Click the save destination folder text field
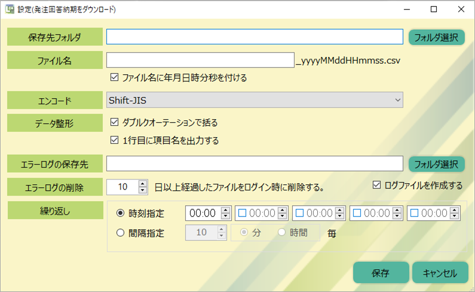Viewport: 475px width, 292px height. tap(255, 37)
